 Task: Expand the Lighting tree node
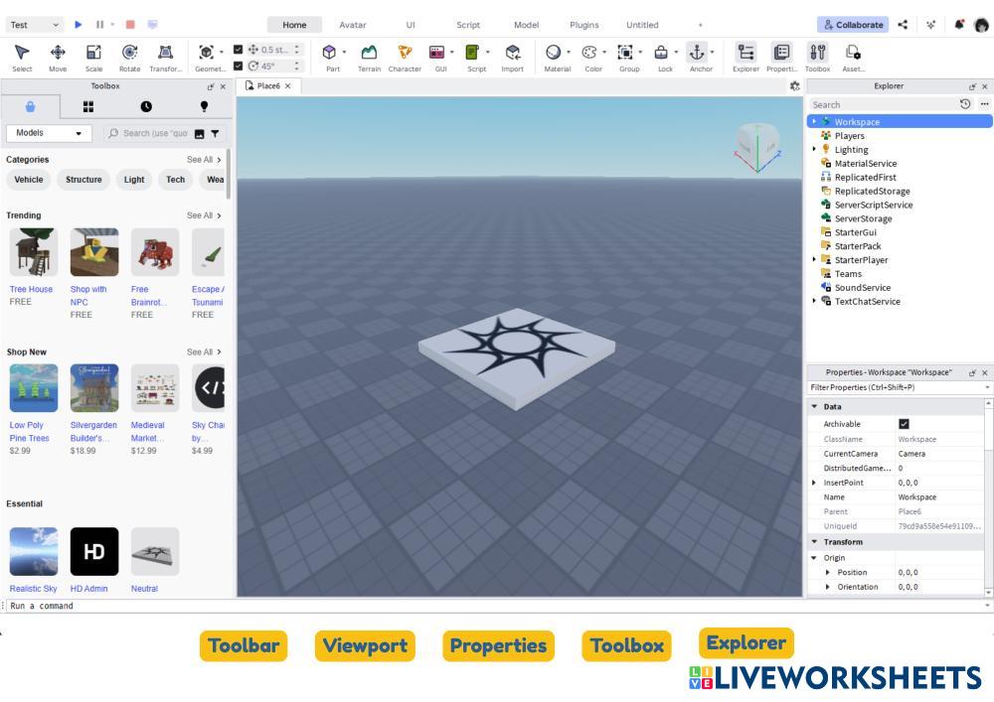tap(814, 150)
